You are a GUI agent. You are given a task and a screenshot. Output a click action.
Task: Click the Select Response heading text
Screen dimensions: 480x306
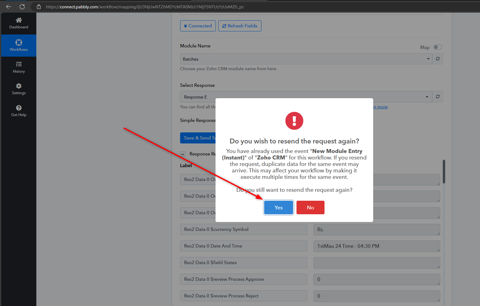pos(197,85)
